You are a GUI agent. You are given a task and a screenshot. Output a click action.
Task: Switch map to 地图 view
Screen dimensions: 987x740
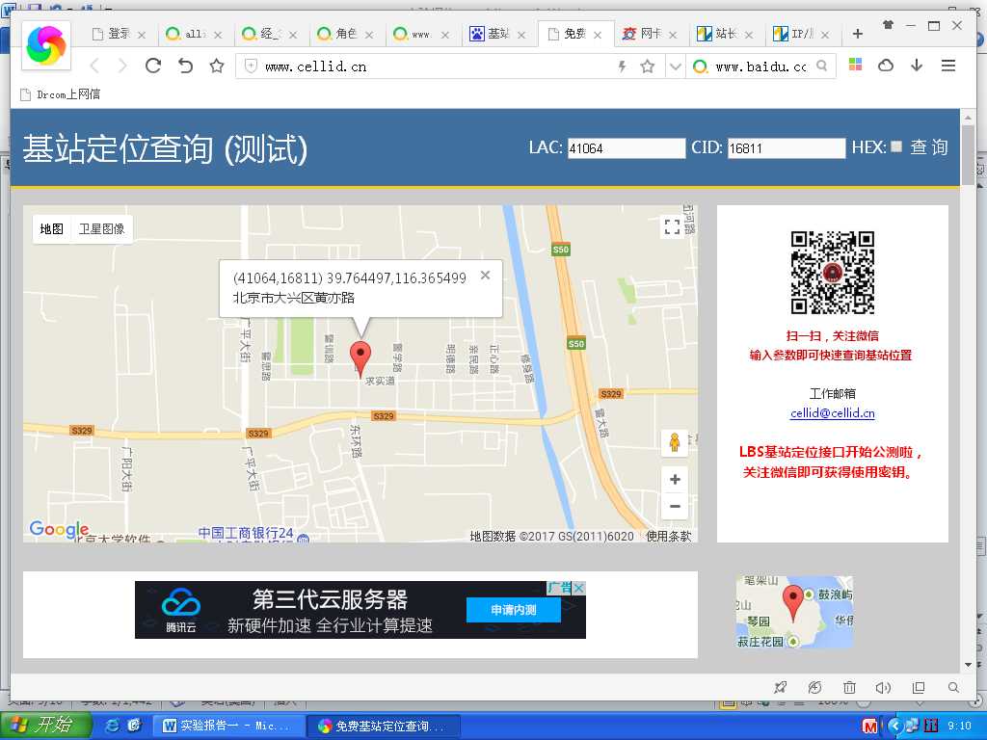(51, 229)
